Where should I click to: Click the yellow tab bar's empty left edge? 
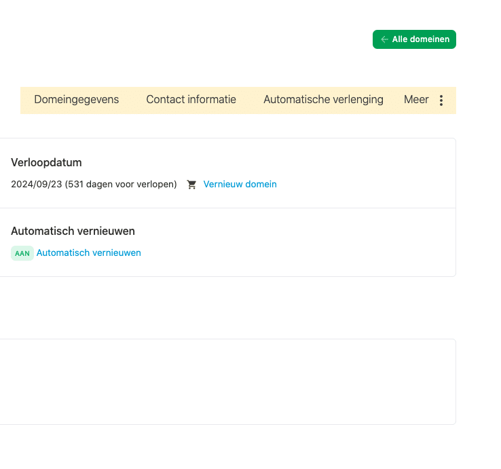coord(27,100)
